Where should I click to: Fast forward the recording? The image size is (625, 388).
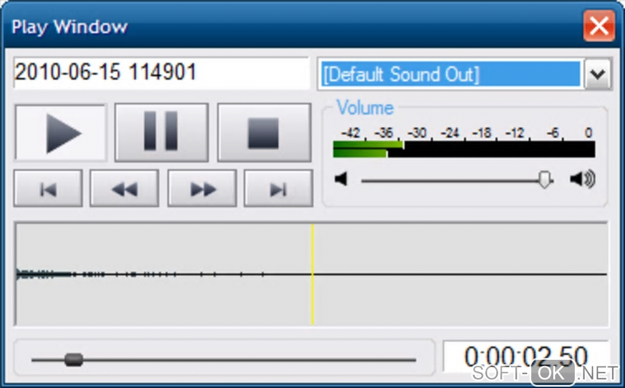(202, 189)
